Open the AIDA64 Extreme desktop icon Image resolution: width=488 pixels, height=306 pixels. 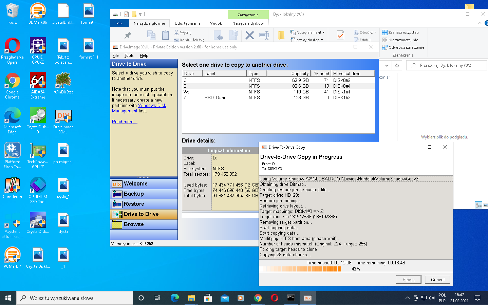coord(38,86)
